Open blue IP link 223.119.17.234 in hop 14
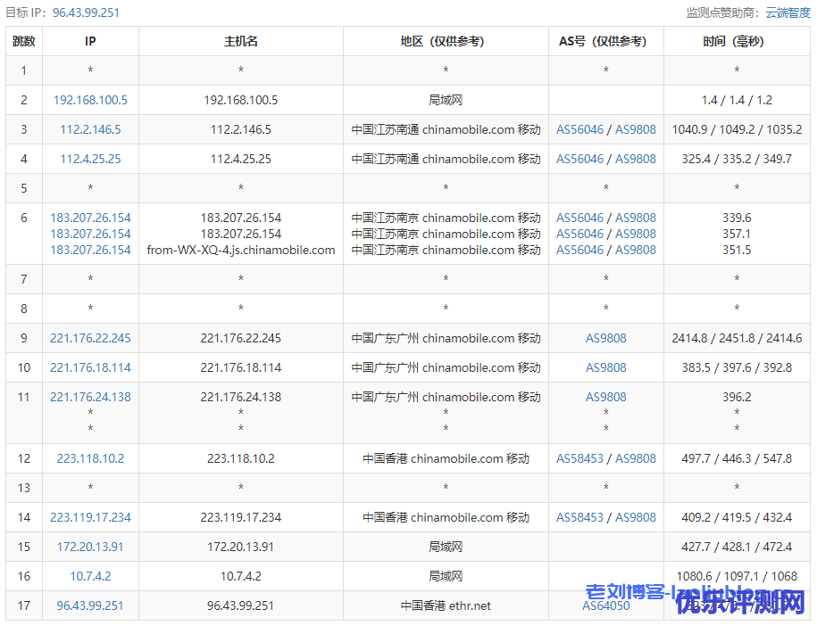Viewport: 817px width, 626px height. tap(90, 517)
